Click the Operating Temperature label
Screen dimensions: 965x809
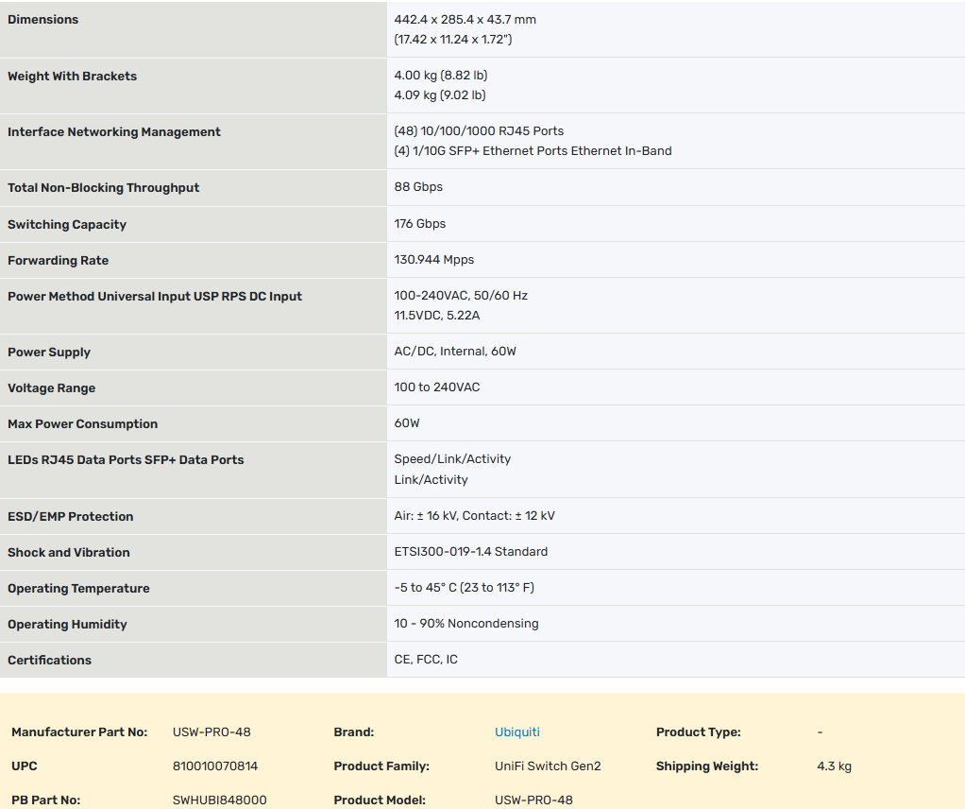[x=78, y=589]
